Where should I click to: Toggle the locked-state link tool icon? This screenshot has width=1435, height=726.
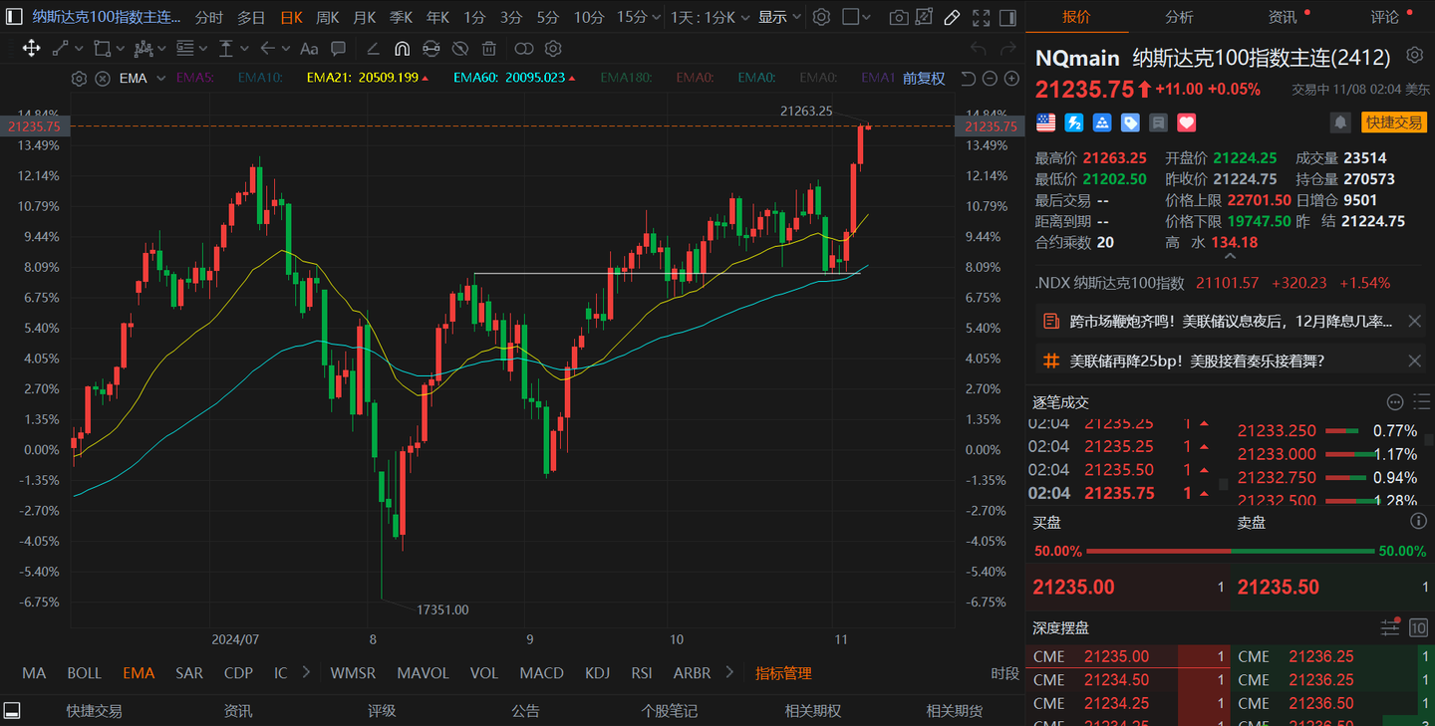point(430,49)
